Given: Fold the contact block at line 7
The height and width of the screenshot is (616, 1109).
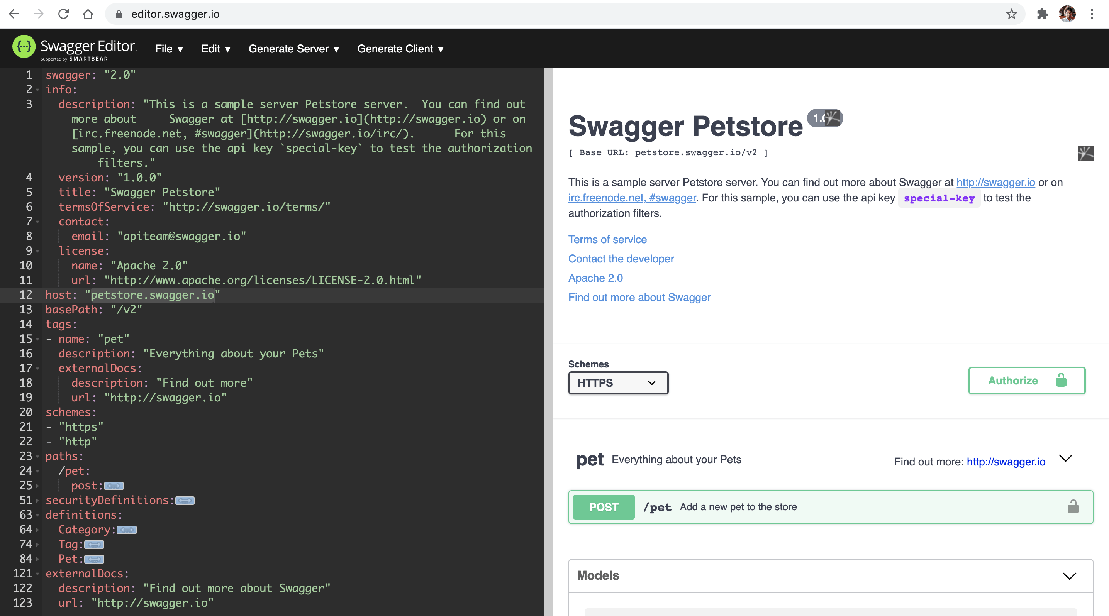Looking at the screenshot, I should [37, 222].
